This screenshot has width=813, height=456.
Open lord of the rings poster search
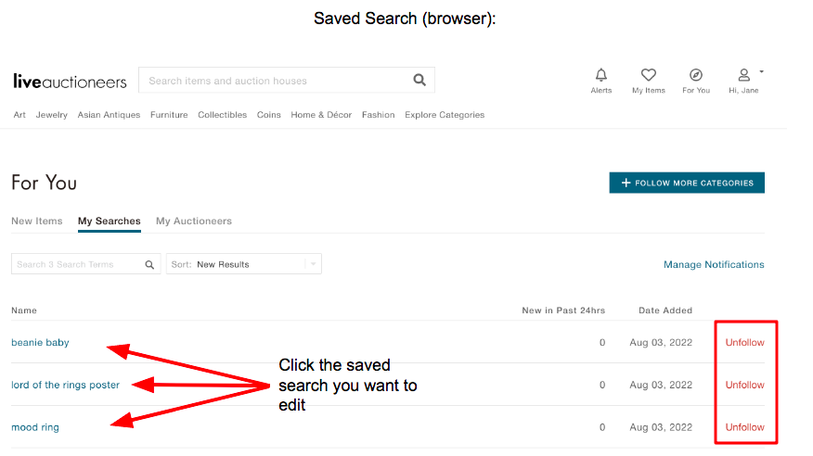tap(65, 385)
